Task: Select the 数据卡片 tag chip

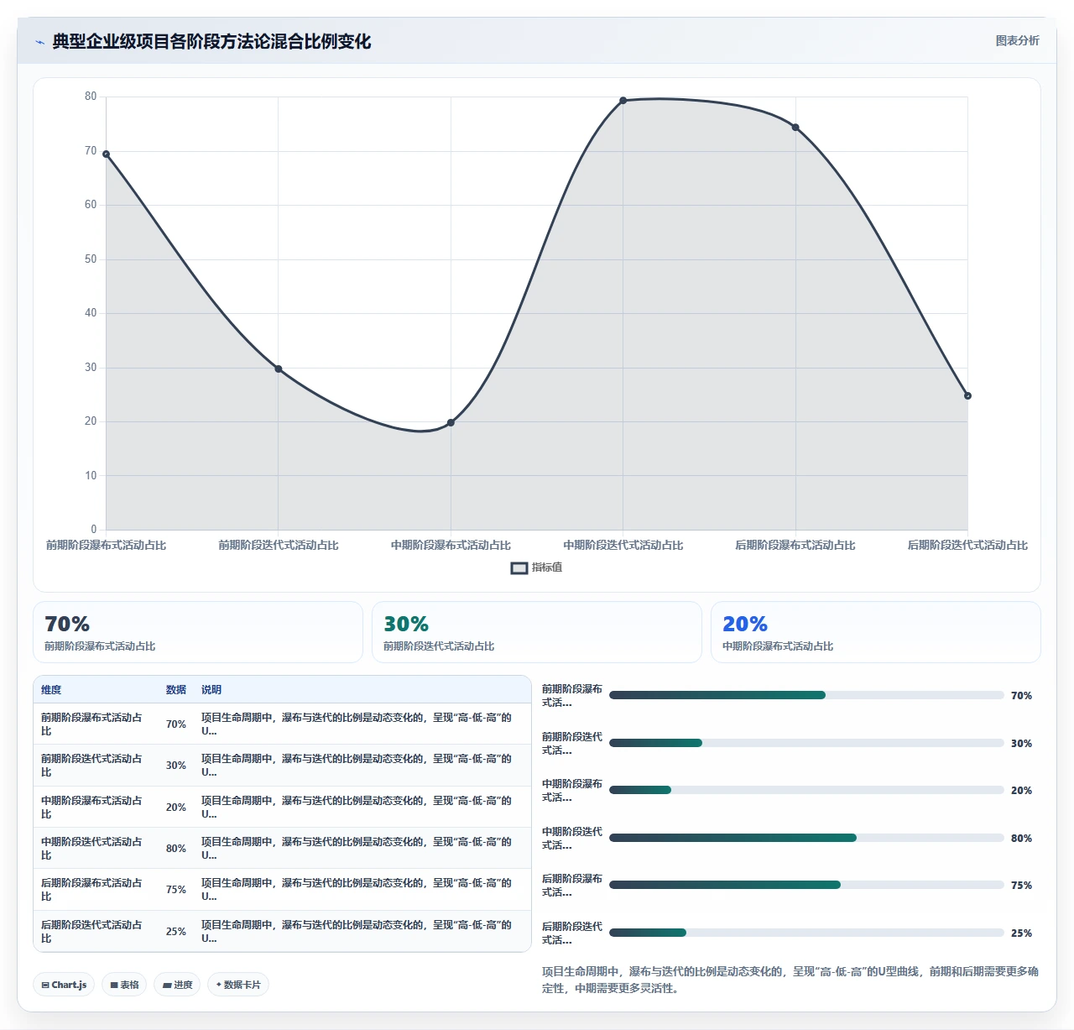Action: [238, 985]
